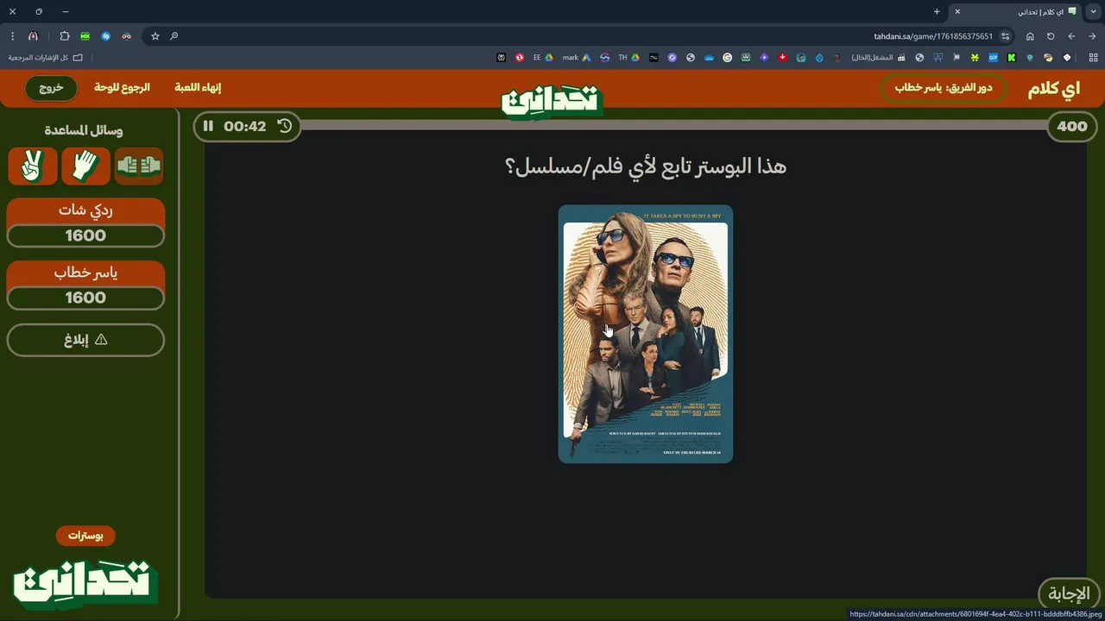
Task: Click the team turn indicator ياسر خطاب
Action: tap(944, 88)
